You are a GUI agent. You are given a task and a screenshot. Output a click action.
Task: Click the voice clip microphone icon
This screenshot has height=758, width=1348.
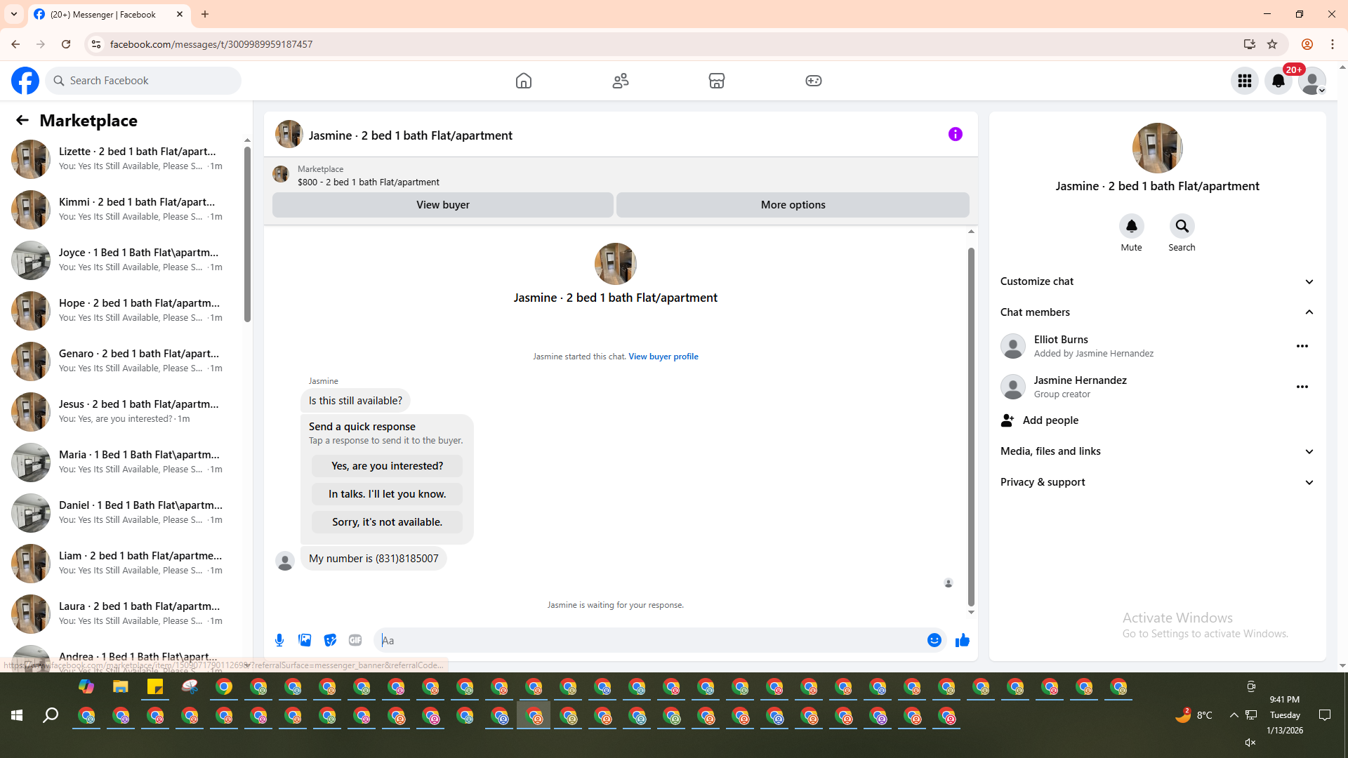pos(279,640)
